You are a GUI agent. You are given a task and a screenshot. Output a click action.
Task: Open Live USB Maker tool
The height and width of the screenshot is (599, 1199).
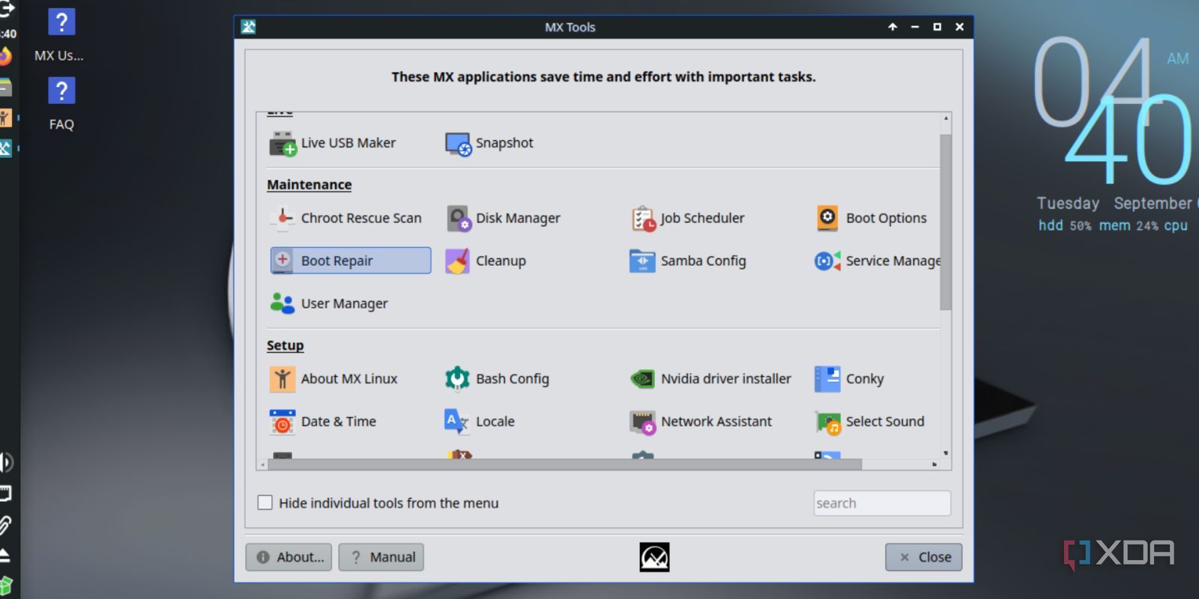(x=333, y=143)
